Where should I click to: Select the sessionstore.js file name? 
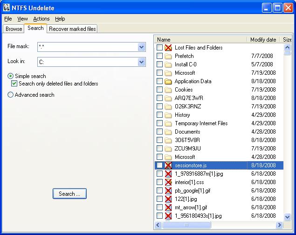(191, 165)
